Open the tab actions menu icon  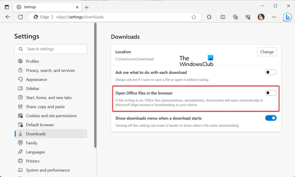pyautogui.click(x=7, y=7)
